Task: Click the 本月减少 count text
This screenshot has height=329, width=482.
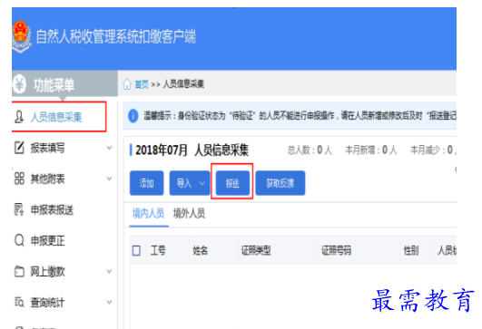Action: point(433,150)
